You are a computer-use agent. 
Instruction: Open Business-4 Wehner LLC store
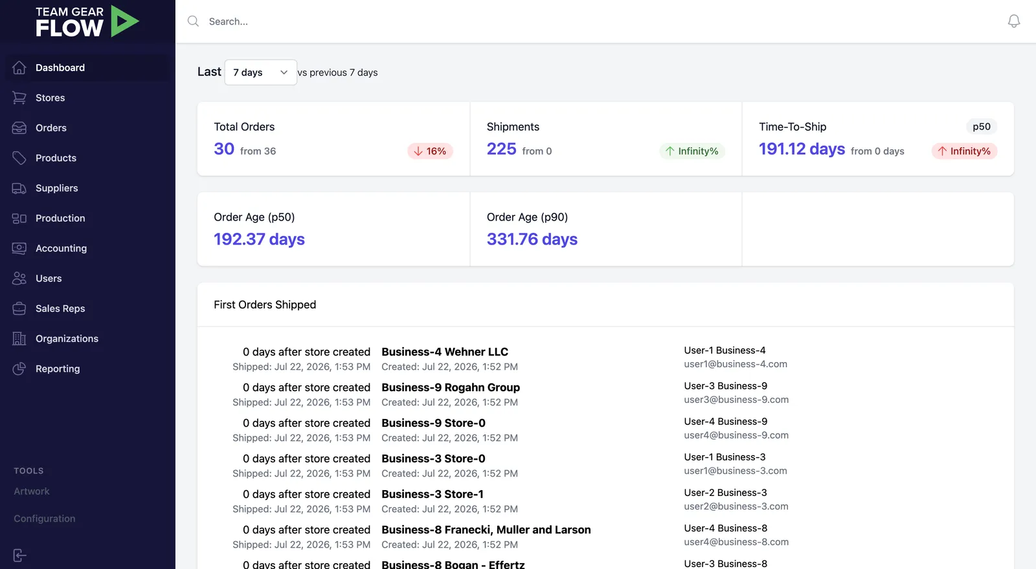(445, 352)
